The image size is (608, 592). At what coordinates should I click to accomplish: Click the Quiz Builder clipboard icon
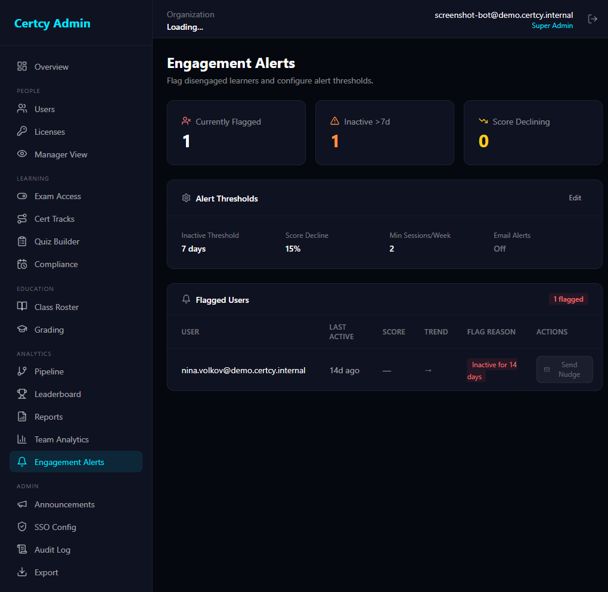pyautogui.click(x=22, y=241)
